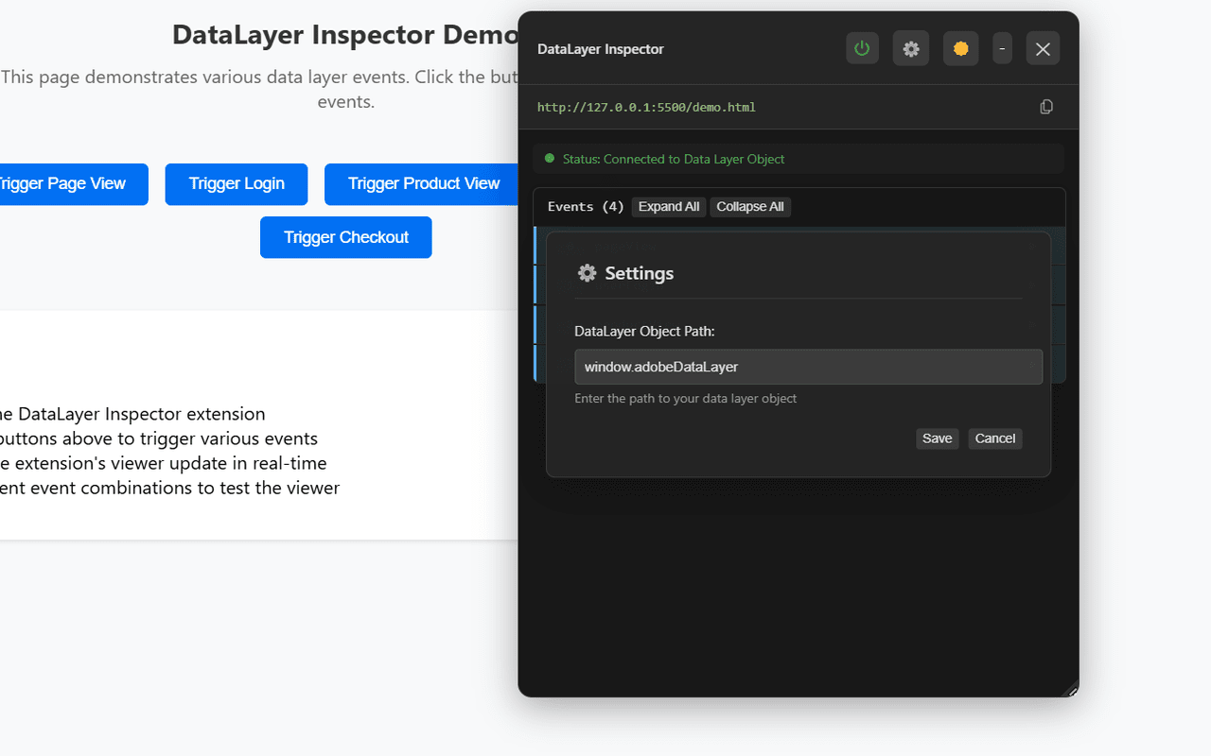
Task: Click the panel resize handle
Action: point(1072,693)
